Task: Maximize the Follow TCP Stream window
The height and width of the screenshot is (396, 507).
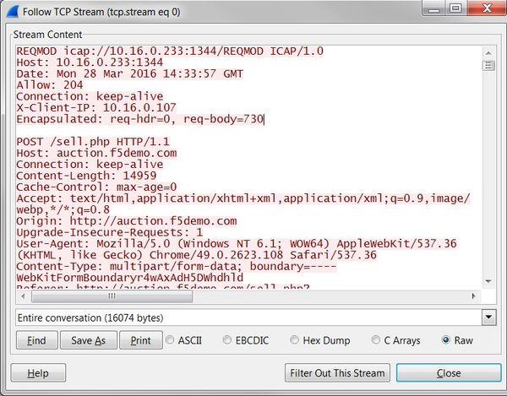Action: (455, 8)
